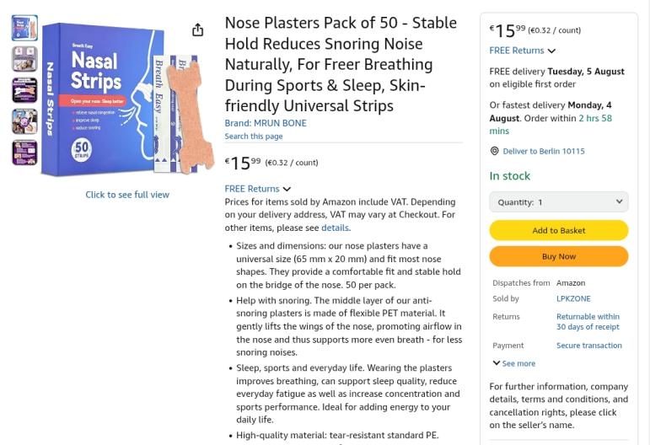Viewport: 650px width, 445px height.
Task: Click the Add to Basket button
Action: tap(559, 230)
